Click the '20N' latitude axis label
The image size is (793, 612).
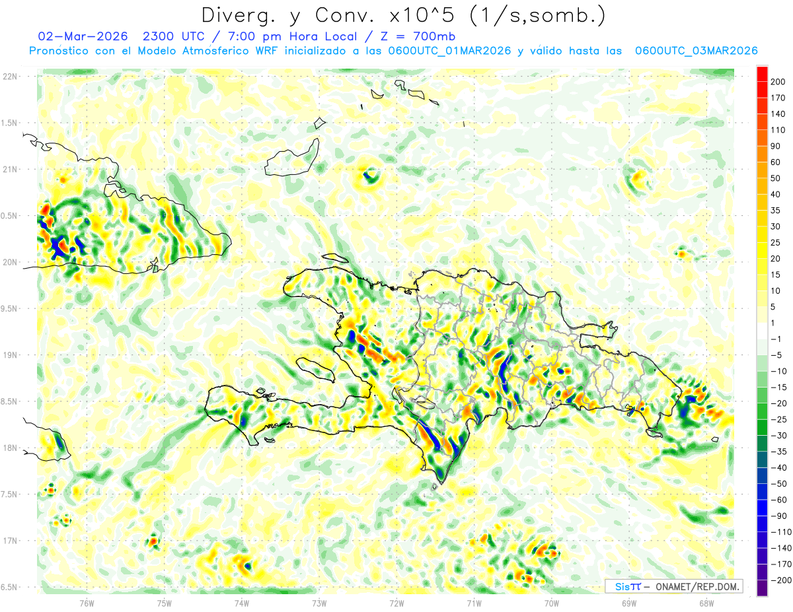(9, 262)
